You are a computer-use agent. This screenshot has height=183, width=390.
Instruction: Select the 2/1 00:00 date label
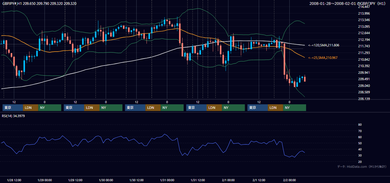(228, 180)
